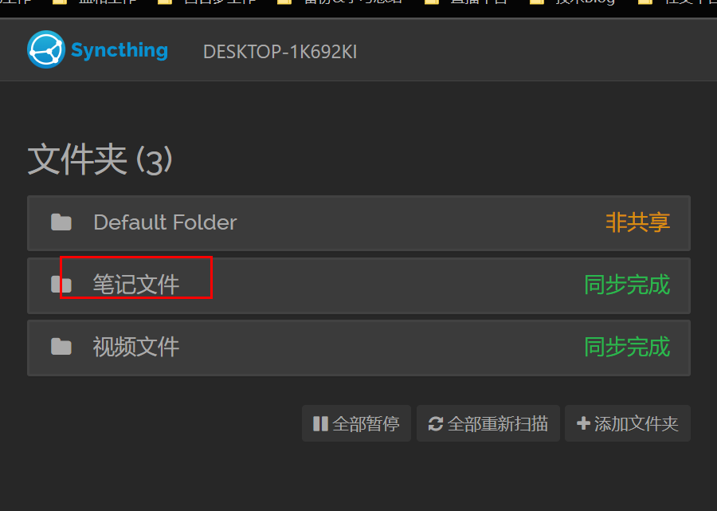Click the refresh arrows icon in 全部重新扫描

click(435, 423)
